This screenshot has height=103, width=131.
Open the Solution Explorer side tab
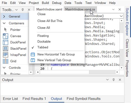click(x=127, y=22)
